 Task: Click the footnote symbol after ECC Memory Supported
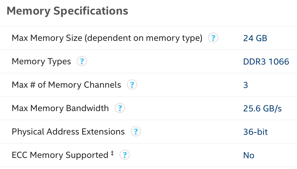click(112, 154)
